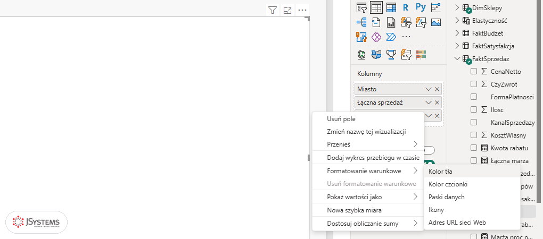Click the Łączna sprzedaż field pill label
Viewport: 543px width, 239px height.
tap(380, 102)
